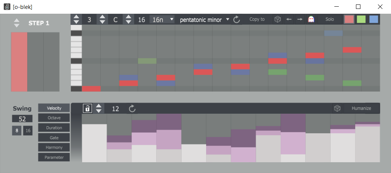Click the shift left arrow icon

pyautogui.click(x=288, y=19)
